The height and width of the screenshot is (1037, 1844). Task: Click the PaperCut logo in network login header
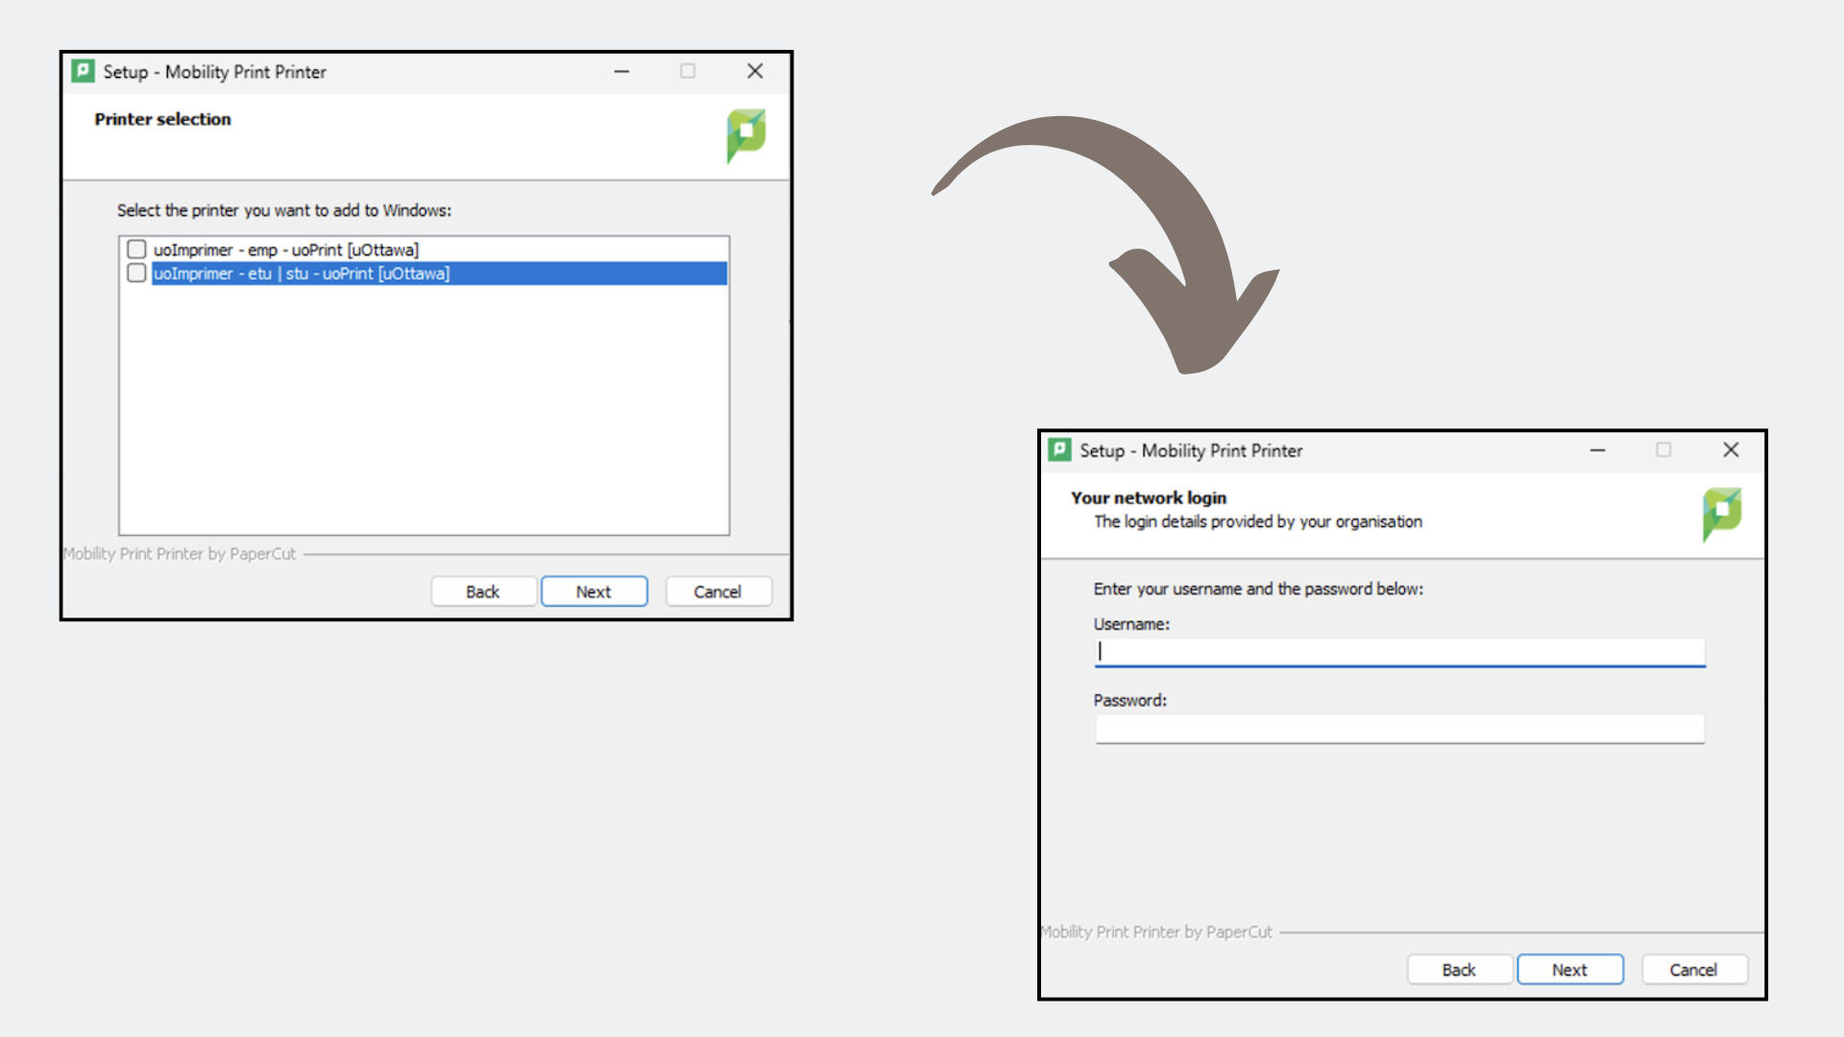(1722, 514)
